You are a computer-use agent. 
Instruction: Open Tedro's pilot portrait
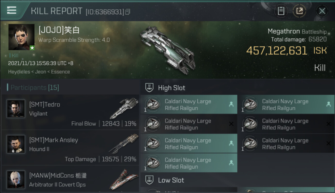click(16, 109)
